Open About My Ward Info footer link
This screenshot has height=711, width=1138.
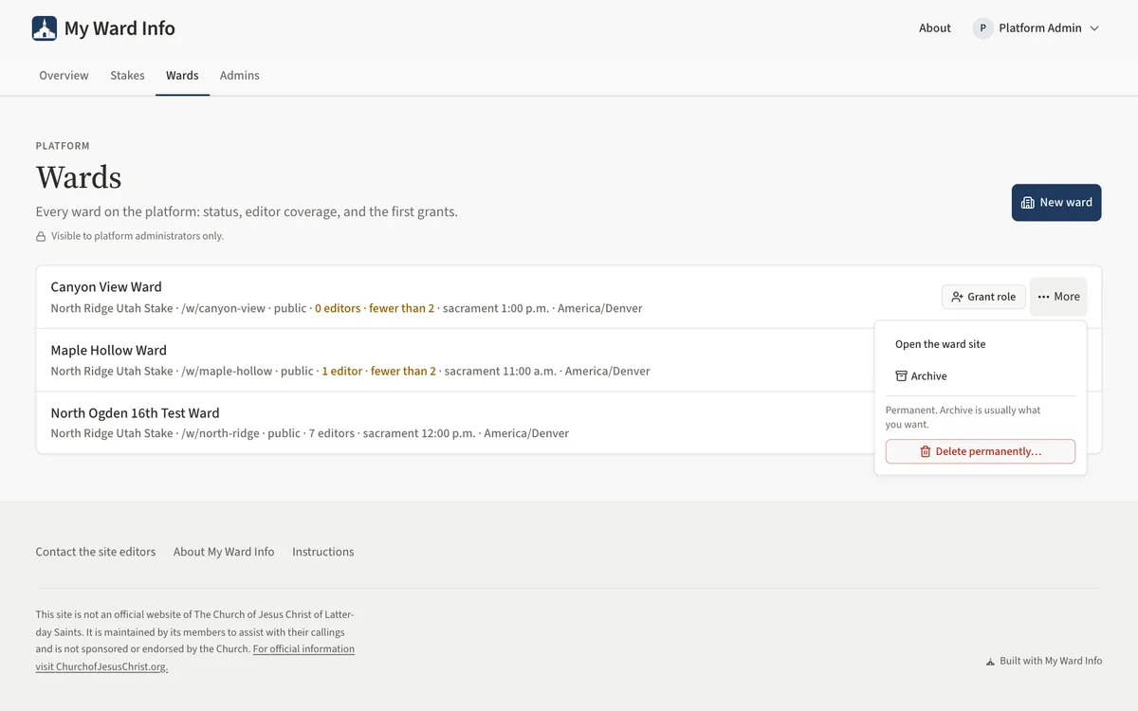coord(224,552)
